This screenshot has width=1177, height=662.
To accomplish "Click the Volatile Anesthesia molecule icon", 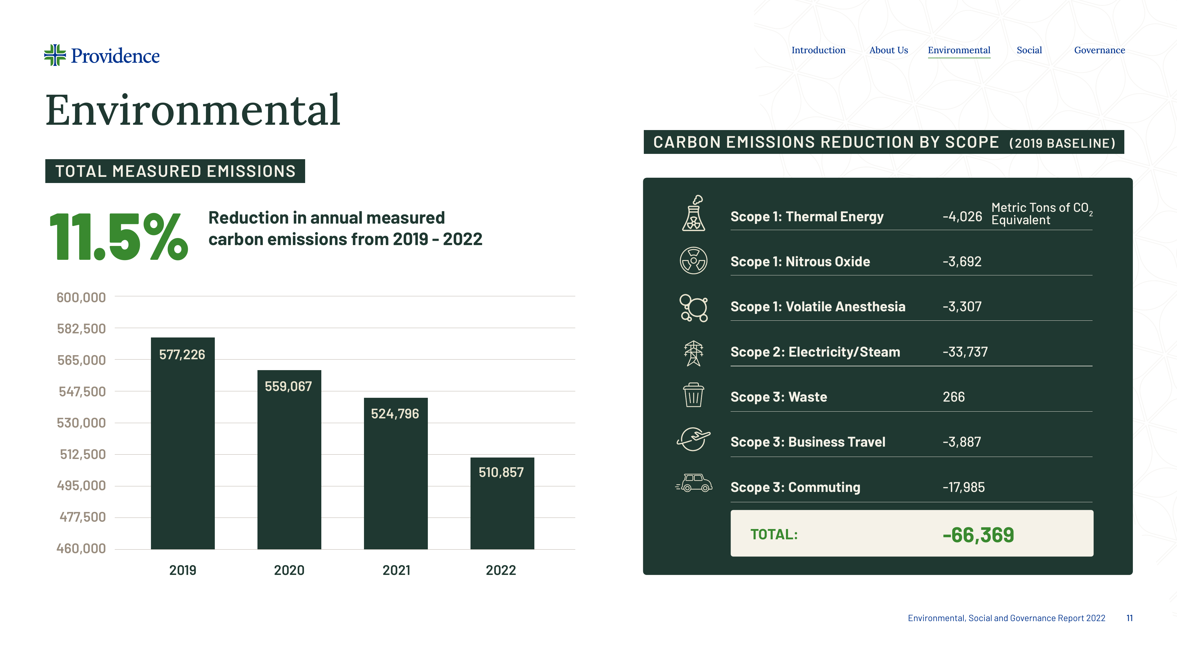I will (694, 307).
